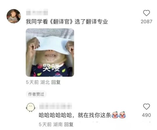Click 回复 under the 湖北 comment
Screen dimensions: 157x130
tap(56, 82)
